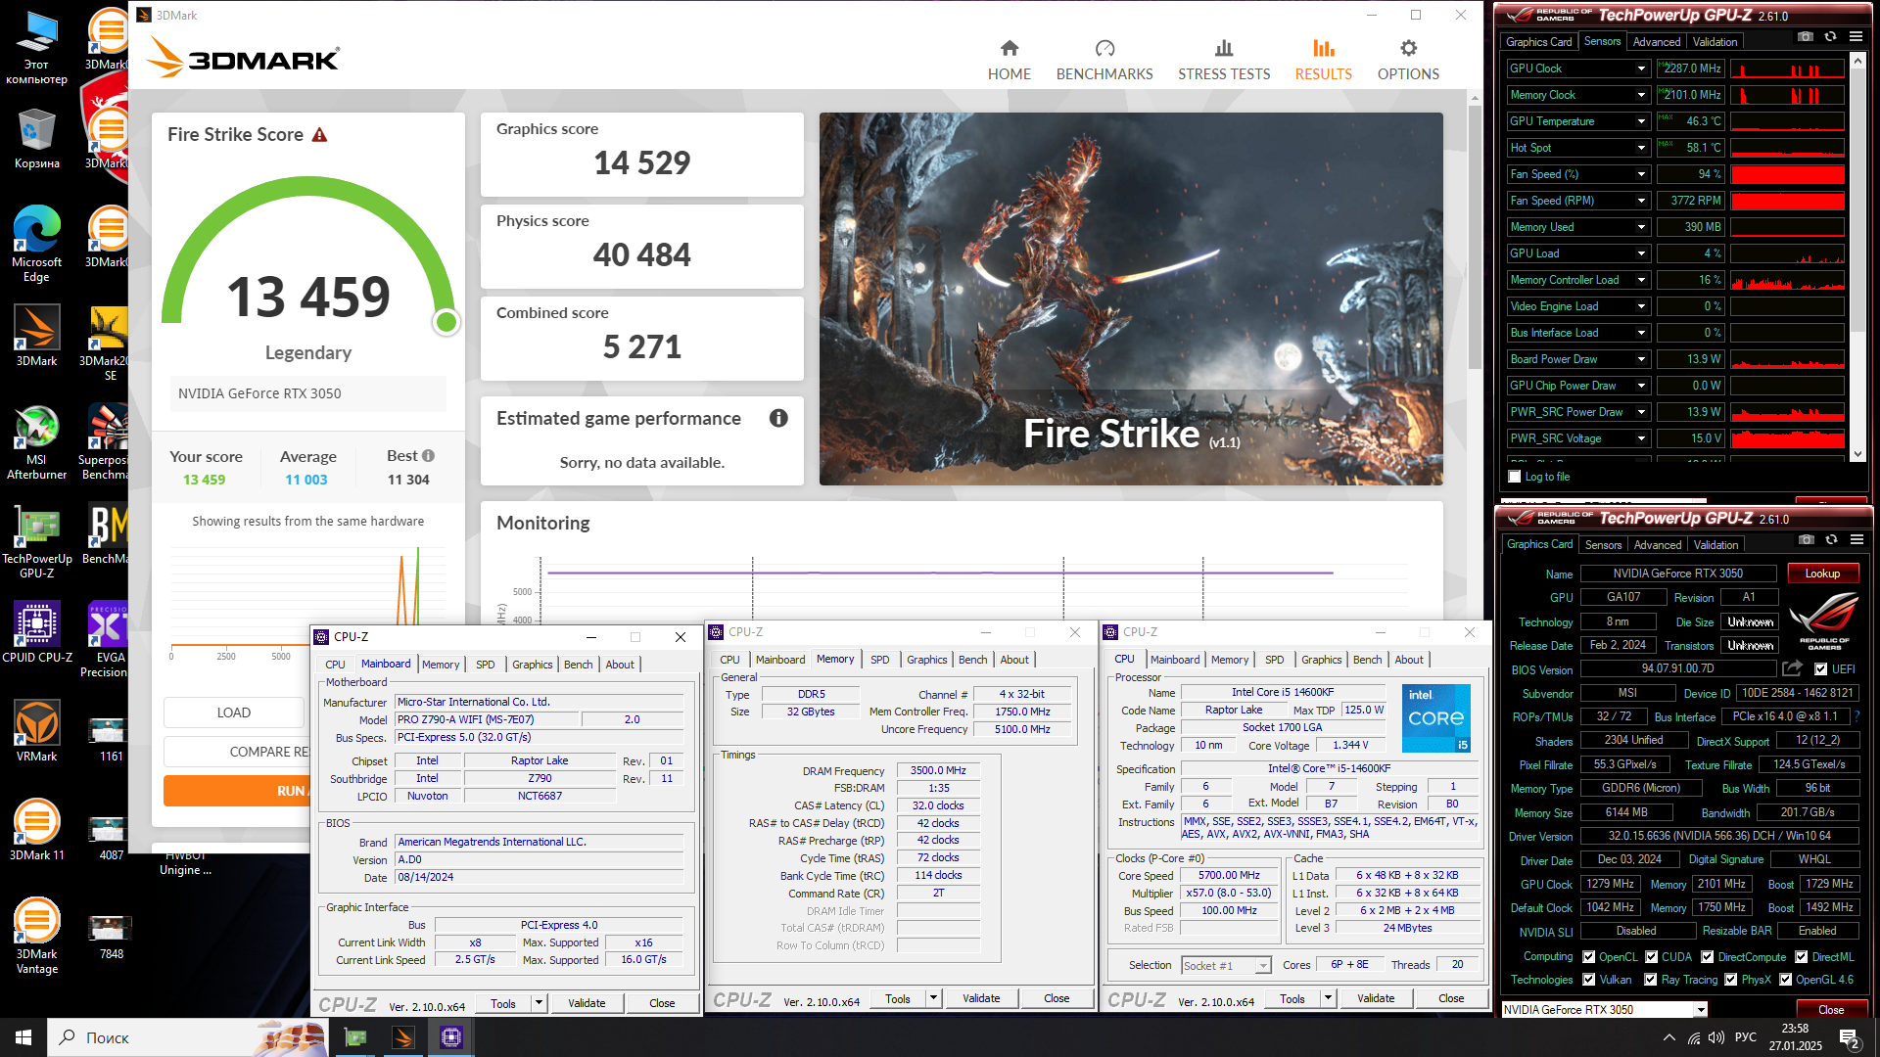Toggle PhysX checkbox
1880x1057 pixels.
point(1731,980)
